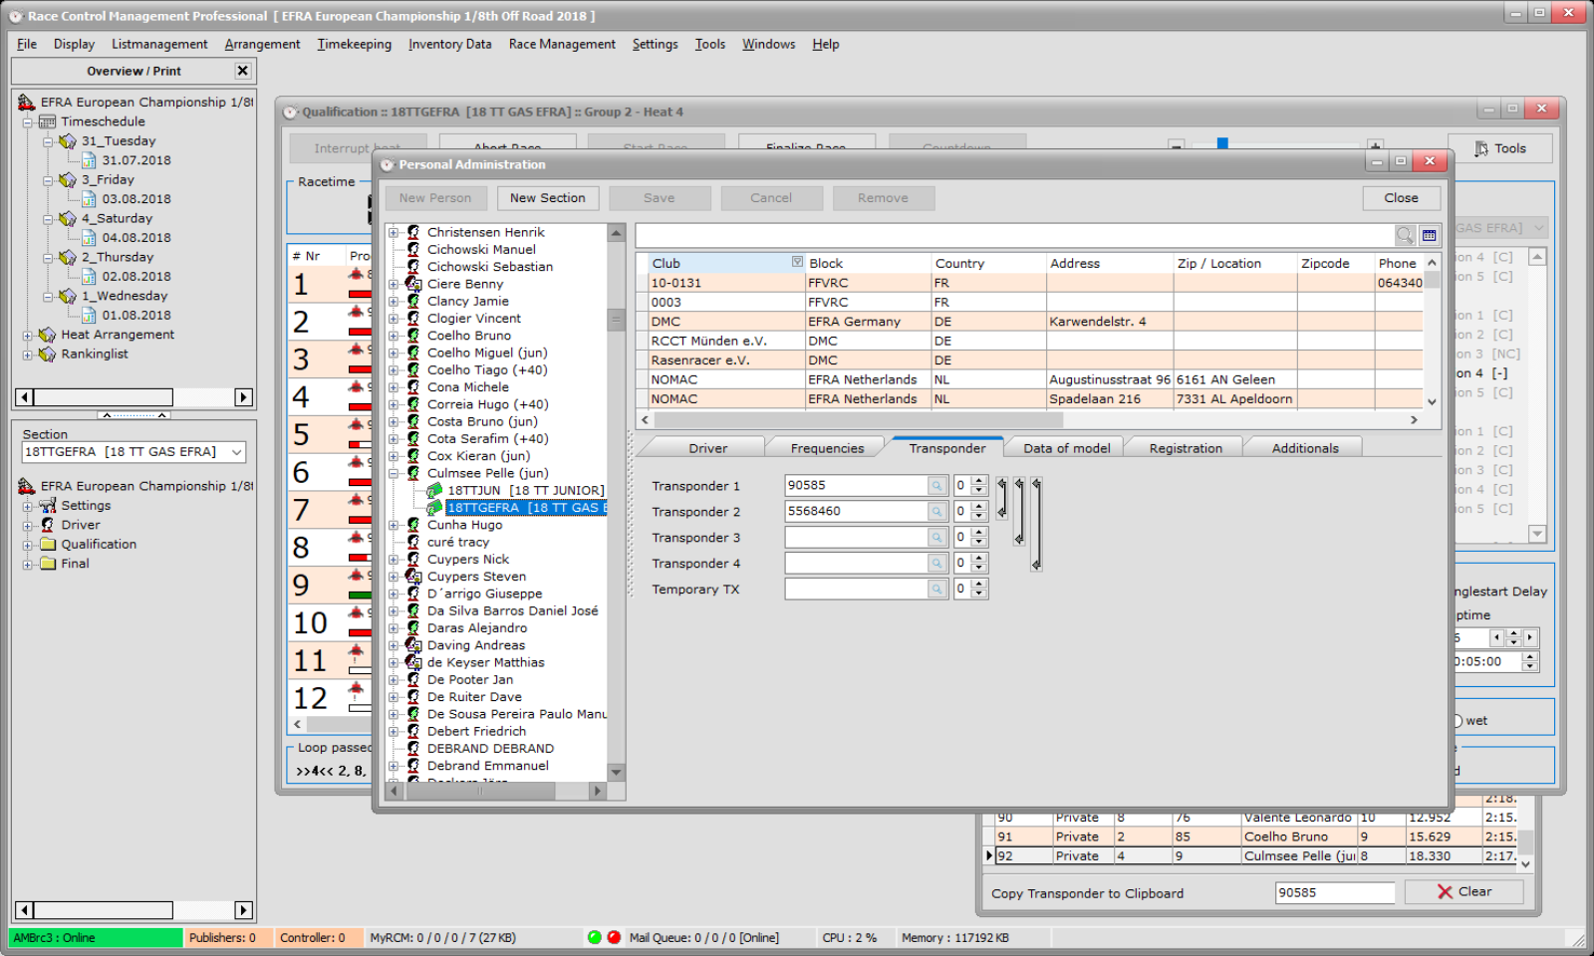1594x956 pixels.
Task: Click the search magnifier beside Transponder 1
Action: click(x=935, y=485)
